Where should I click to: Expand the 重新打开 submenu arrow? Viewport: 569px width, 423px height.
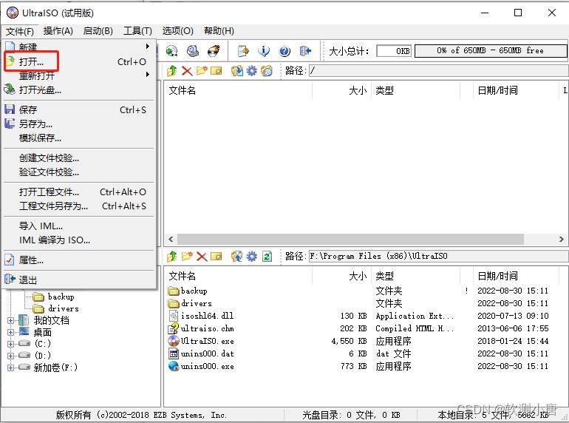coord(147,75)
